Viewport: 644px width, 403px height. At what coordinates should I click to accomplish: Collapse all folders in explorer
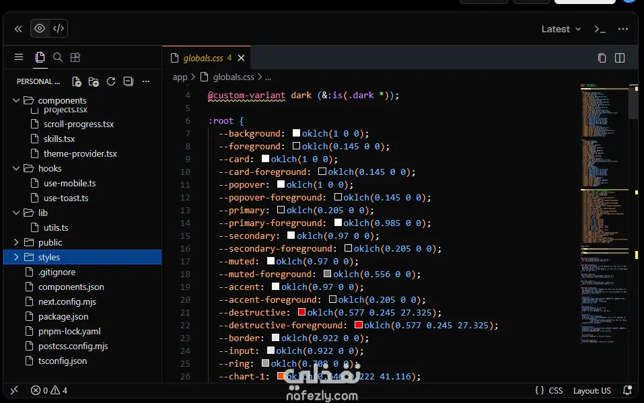coord(128,81)
